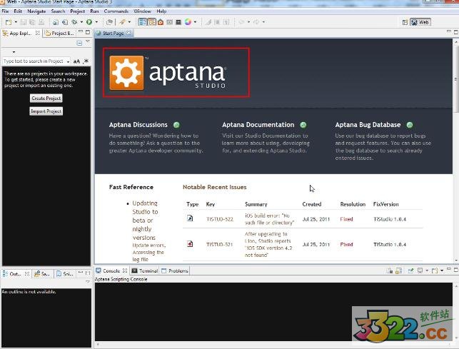Toggle regular expression search option
This screenshot has width=459, height=349.
86,61
